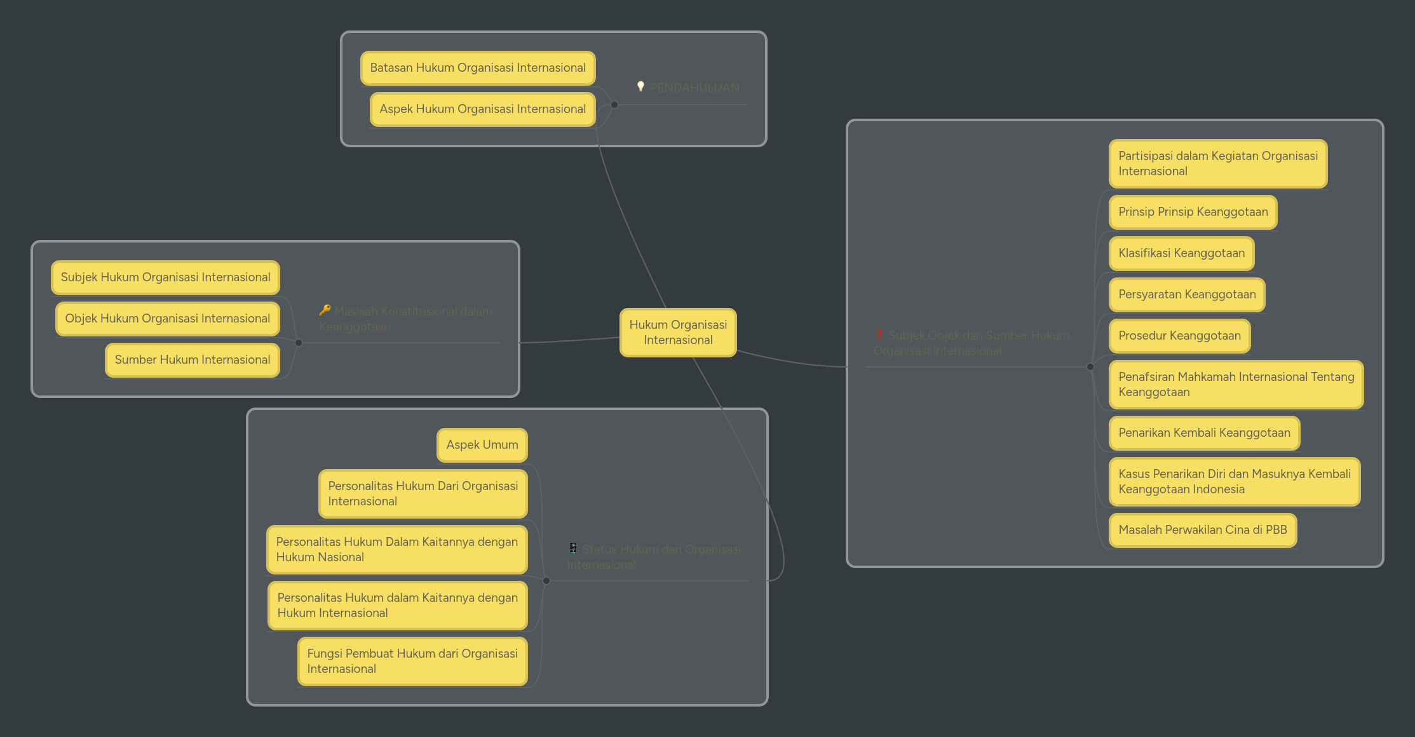This screenshot has height=737, width=1415.
Task: Collapse the Maslaah Konstitusional branch junction dot
Action: click(x=299, y=342)
